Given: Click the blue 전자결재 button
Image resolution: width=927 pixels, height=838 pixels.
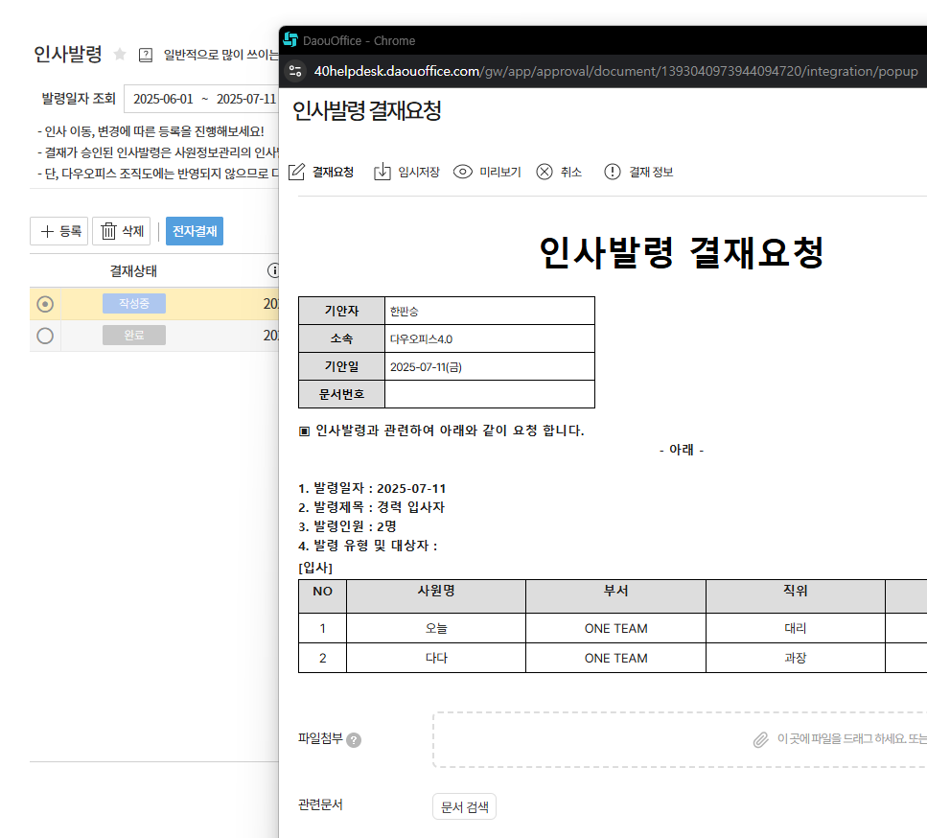Looking at the screenshot, I should click(x=195, y=231).
